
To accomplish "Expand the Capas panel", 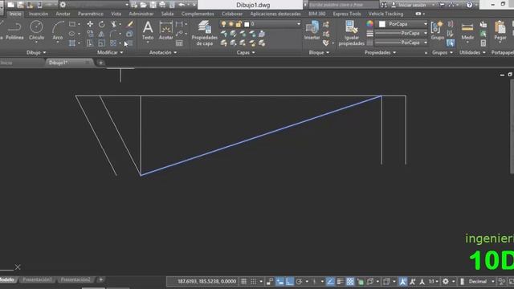I will coord(246,52).
